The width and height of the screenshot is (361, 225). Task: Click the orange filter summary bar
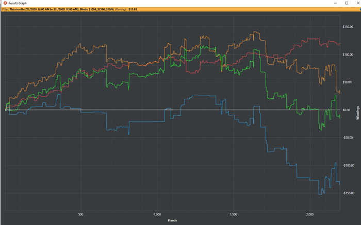pyautogui.click(x=181, y=9)
